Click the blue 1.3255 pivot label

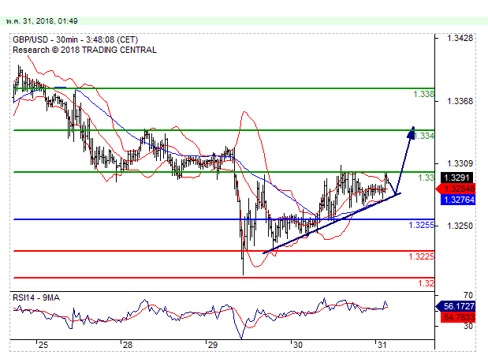tap(421, 225)
